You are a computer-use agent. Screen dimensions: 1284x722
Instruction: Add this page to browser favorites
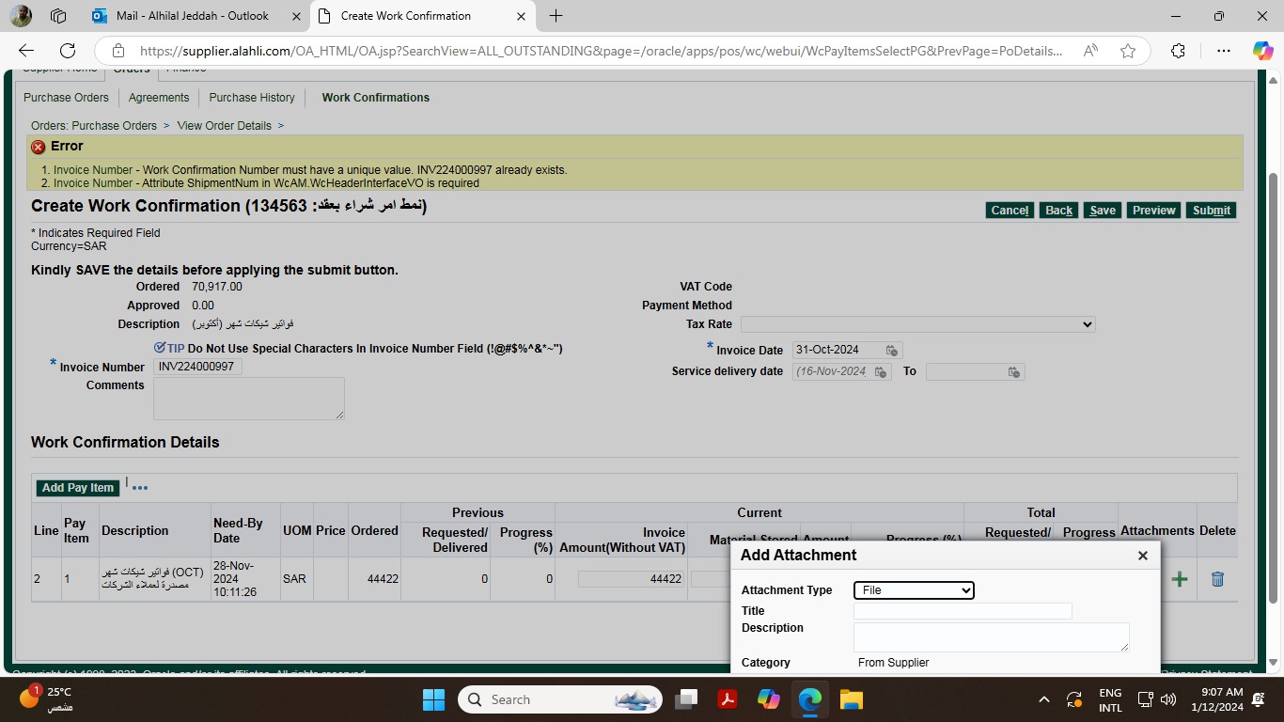tap(1128, 51)
